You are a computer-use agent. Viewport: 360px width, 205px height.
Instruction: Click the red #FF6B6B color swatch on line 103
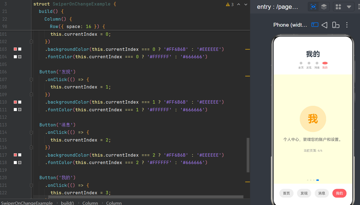coord(15,49)
